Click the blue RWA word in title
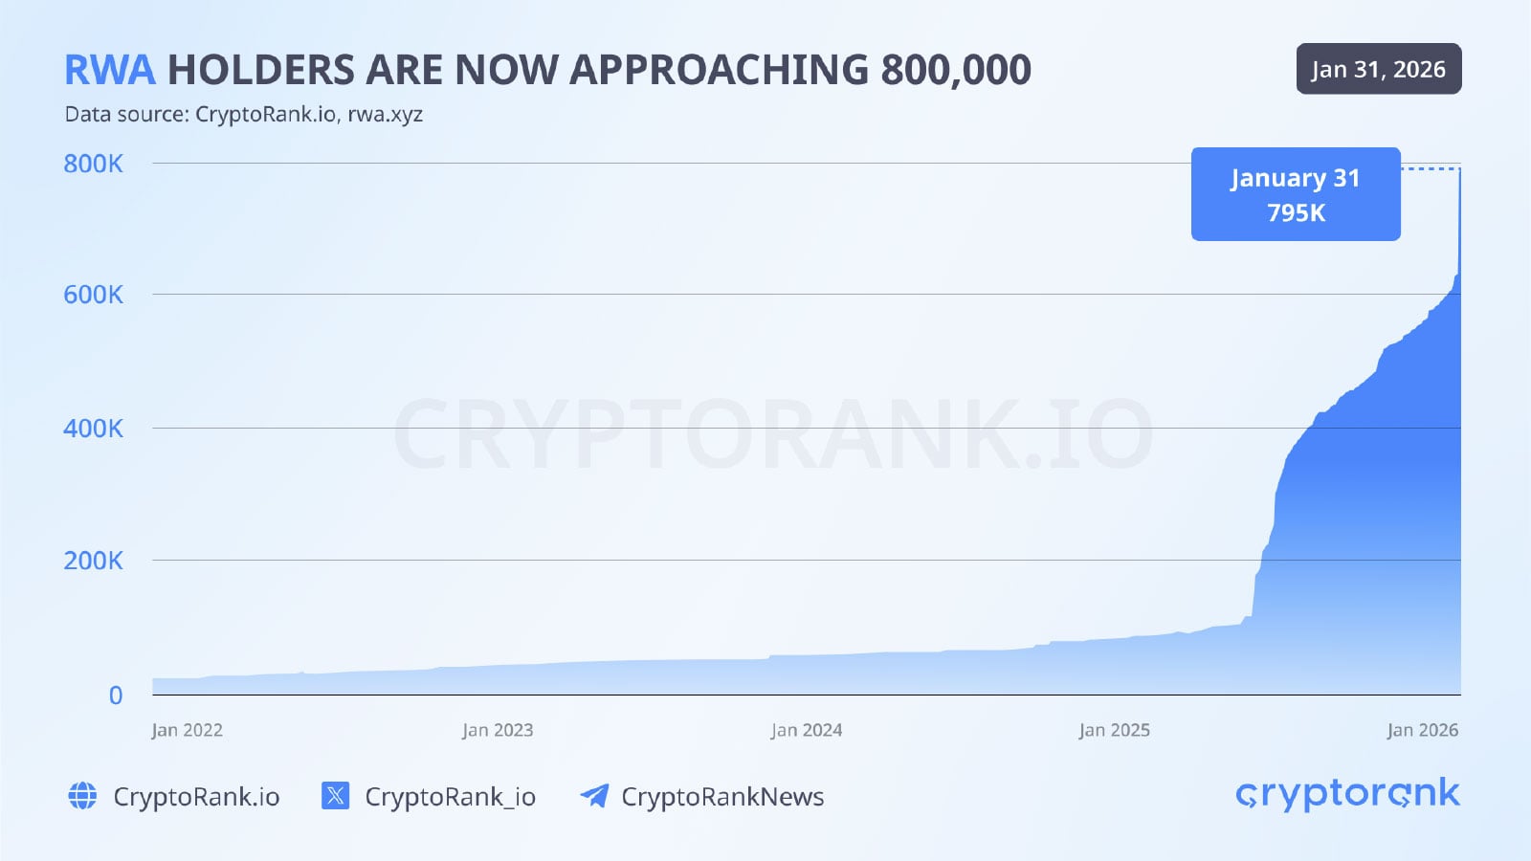Screen dimensions: 1531x861 (109, 70)
